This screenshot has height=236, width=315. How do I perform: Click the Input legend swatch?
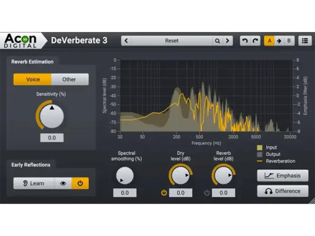click(x=259, y=147)
